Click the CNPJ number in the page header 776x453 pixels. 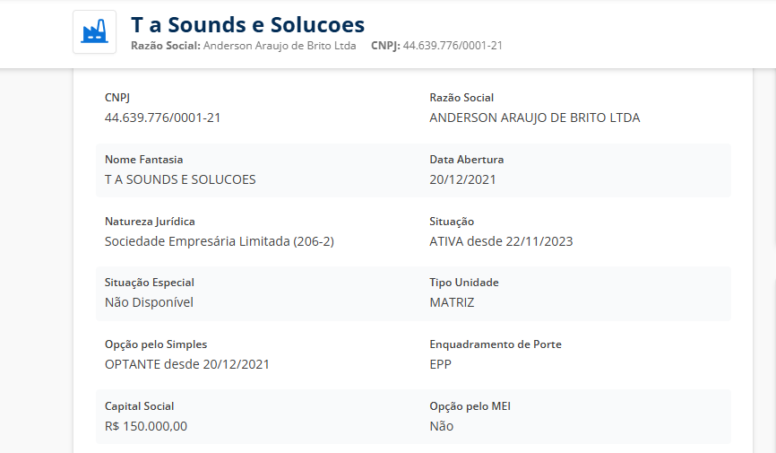coord(453,45)
